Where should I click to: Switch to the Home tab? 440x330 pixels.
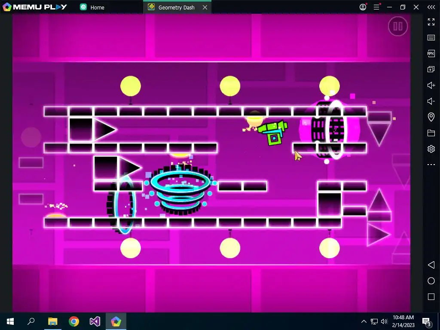coord(92,7)
